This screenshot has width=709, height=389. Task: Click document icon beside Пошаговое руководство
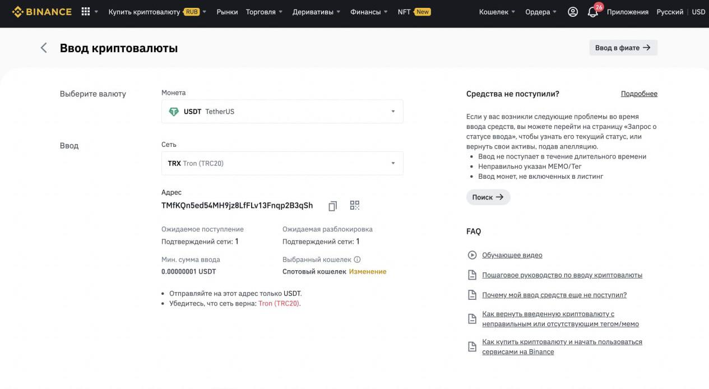(472, 275)
